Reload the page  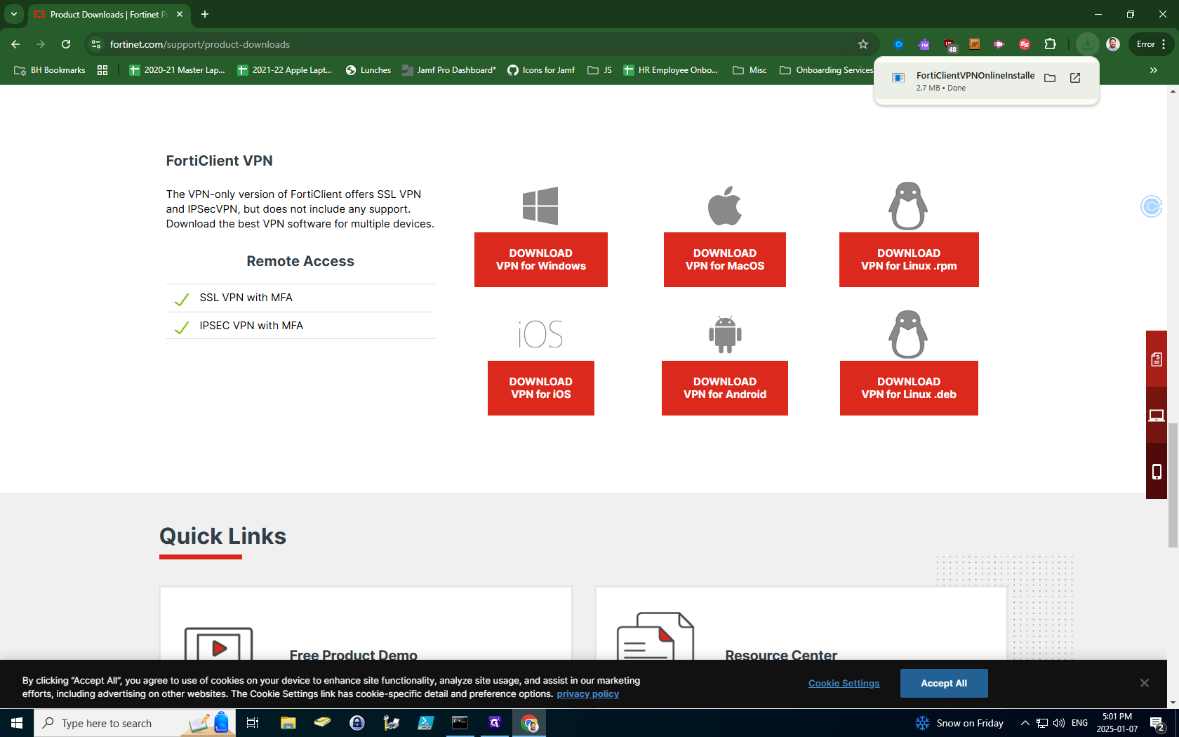[x=66, y=44]
